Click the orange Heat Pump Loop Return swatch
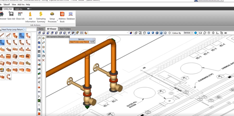Viewport: 234px width, 116px height. pyautogui.click(x=79, y=42)
